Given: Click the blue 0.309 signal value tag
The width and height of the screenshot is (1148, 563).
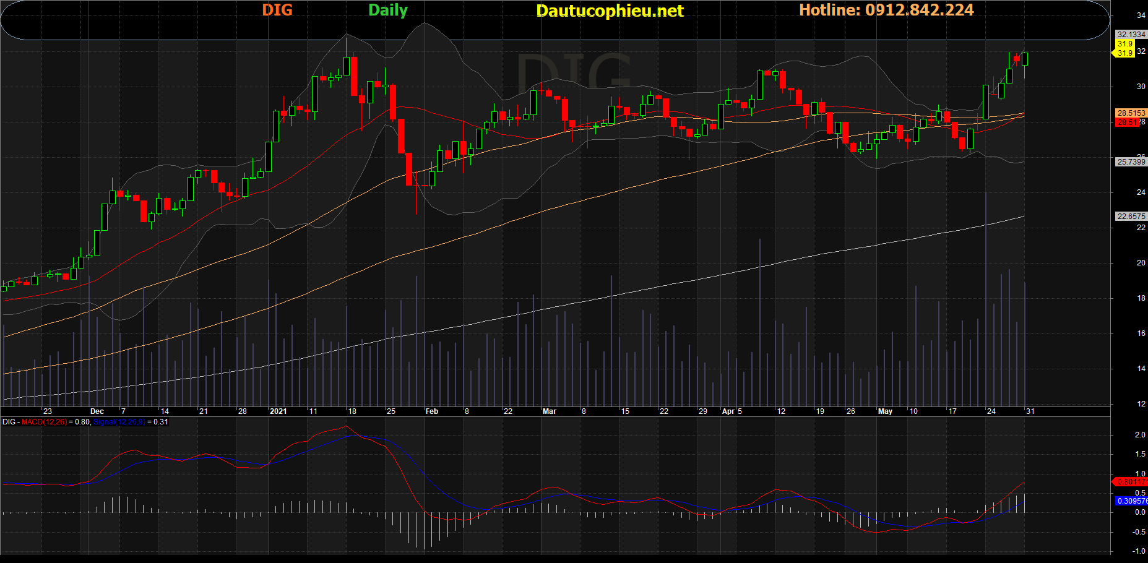Looking at the screenshot, I should (1131, 501).
